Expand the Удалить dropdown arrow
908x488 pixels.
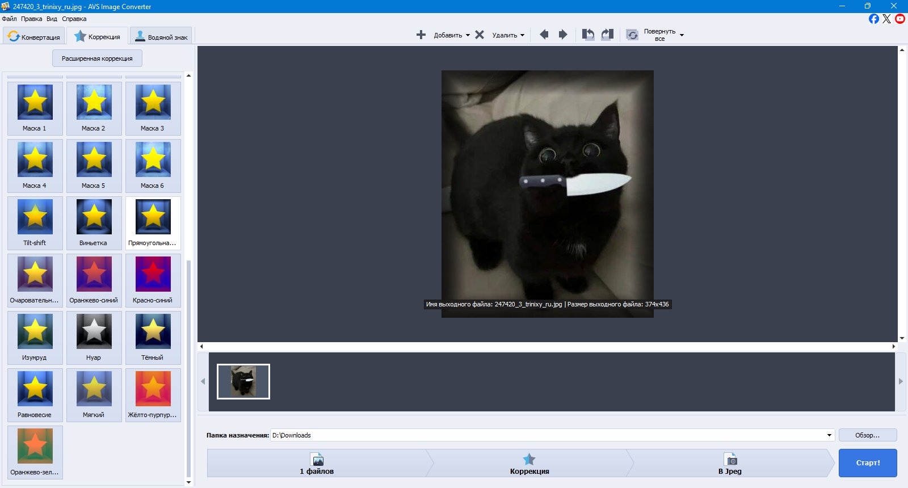(522, 35)
